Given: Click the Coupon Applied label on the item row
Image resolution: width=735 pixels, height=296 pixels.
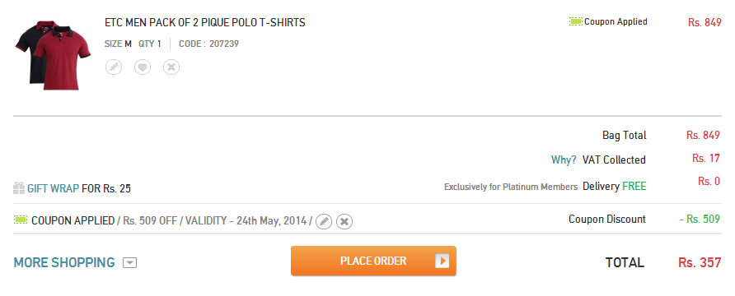Looking at the screenshot, I should coord(616,21).
